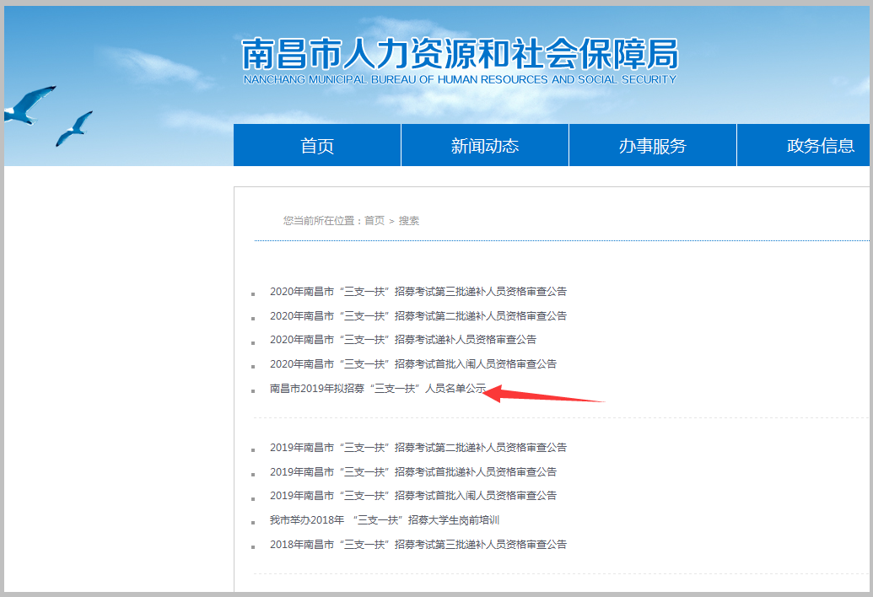
Task: Open the 2020 第三批递补人员资格审查公告 link
Action: [418, 290]
